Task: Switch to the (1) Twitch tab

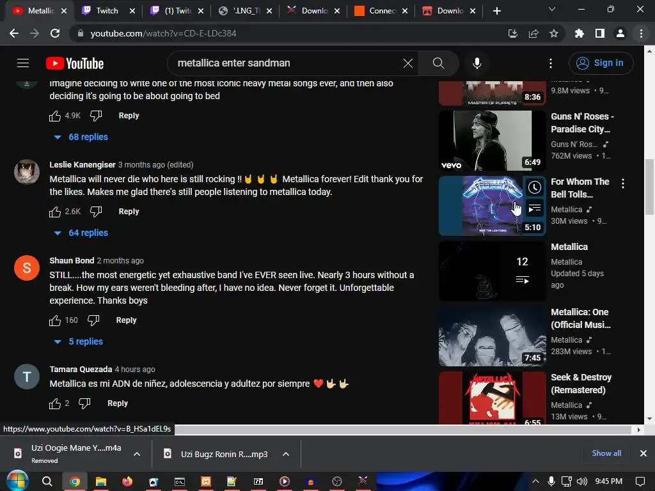Action: (x=178, y=11)
